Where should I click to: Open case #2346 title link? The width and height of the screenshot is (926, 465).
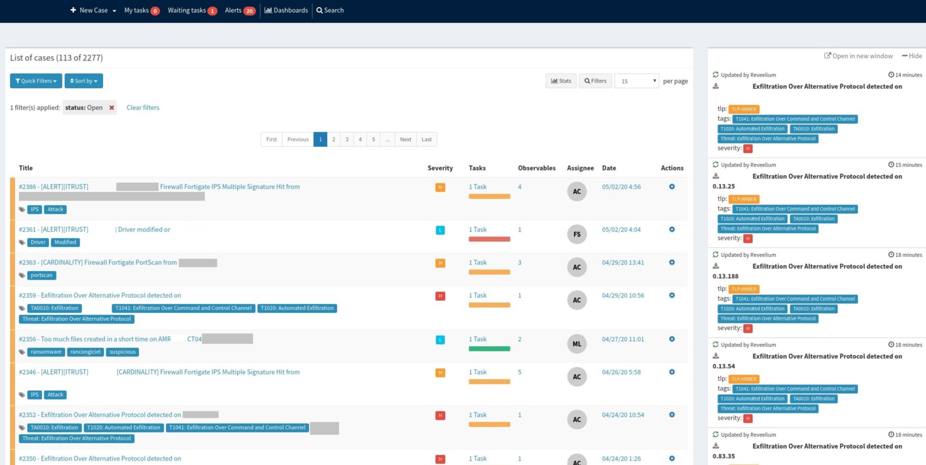click(159, 372)
